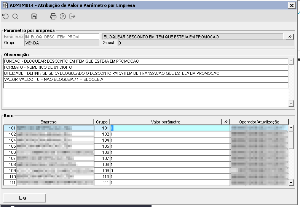300x207 pixels.
Task: Close the ADMFM014 window
Action: pyautogui.click(x=292, y=5)
